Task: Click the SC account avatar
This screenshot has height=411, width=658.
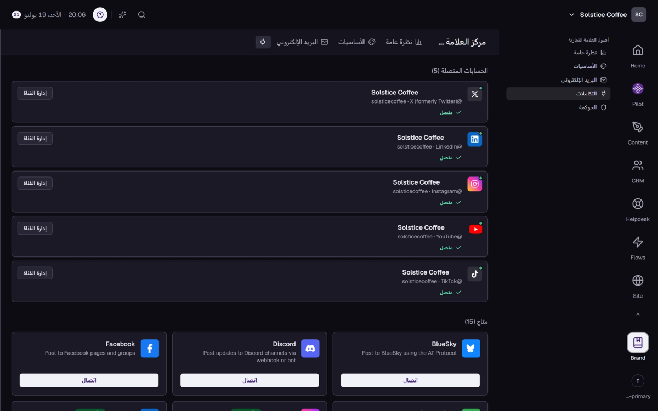Action: (x=639, y=15)
